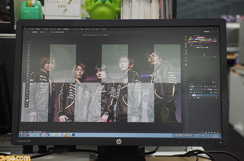244x161 pixels.
Task: Filter layers by type (T) icon
Action: click(210, 87)
